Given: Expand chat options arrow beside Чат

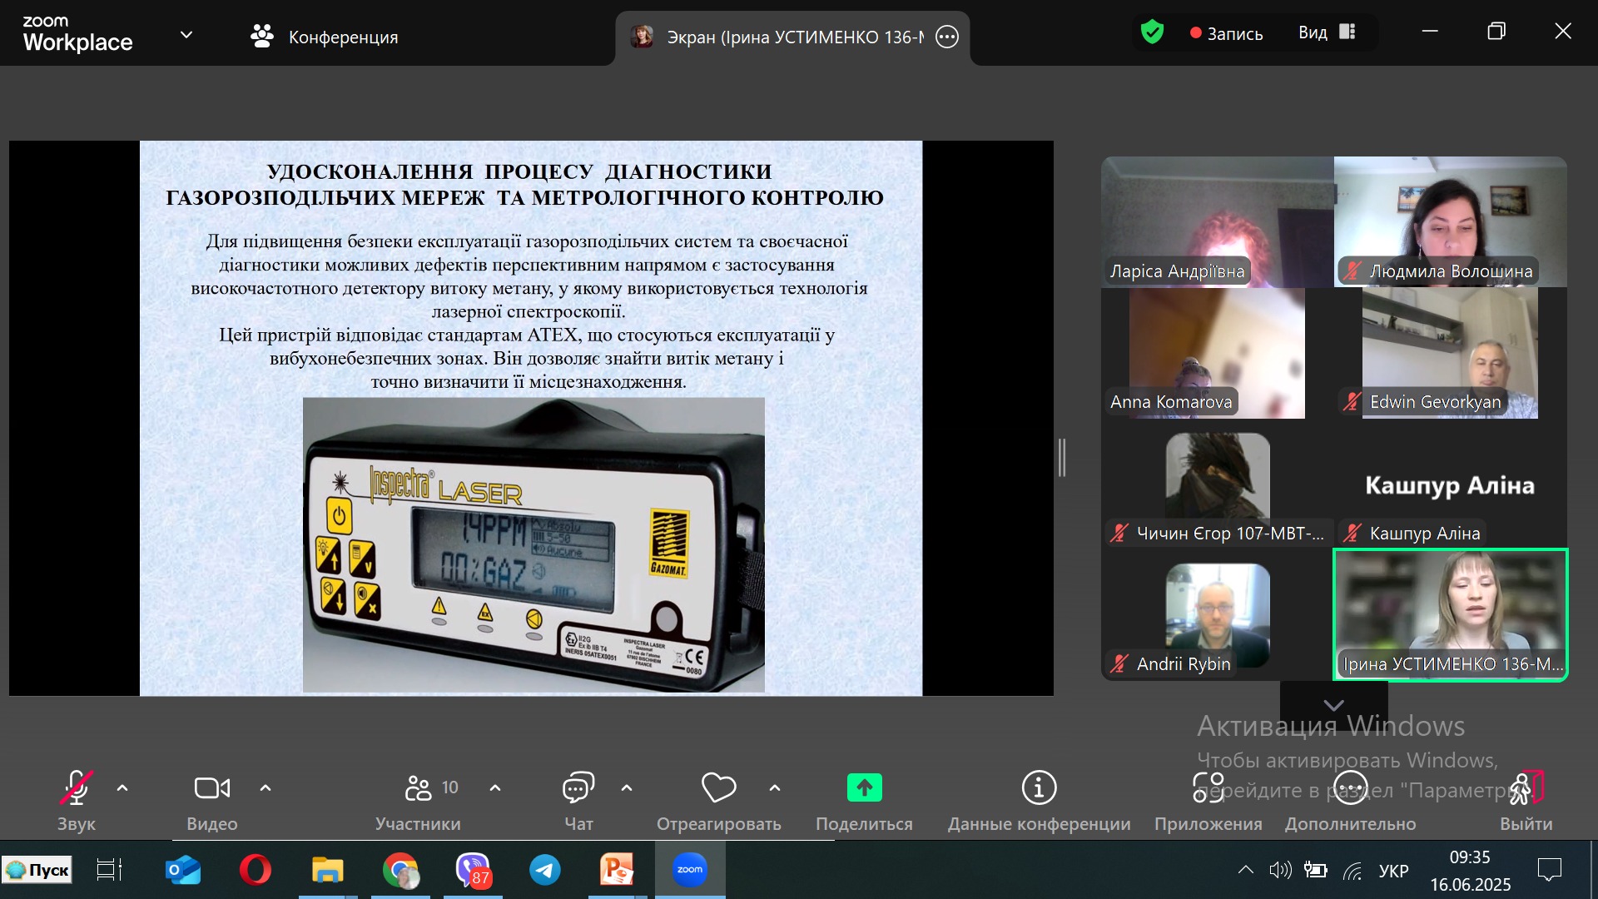Looking at the screenshot, I should tap(627, 787).
